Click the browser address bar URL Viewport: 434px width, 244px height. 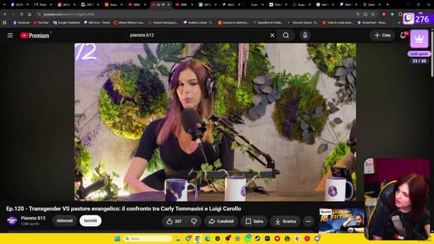point(69,14)
